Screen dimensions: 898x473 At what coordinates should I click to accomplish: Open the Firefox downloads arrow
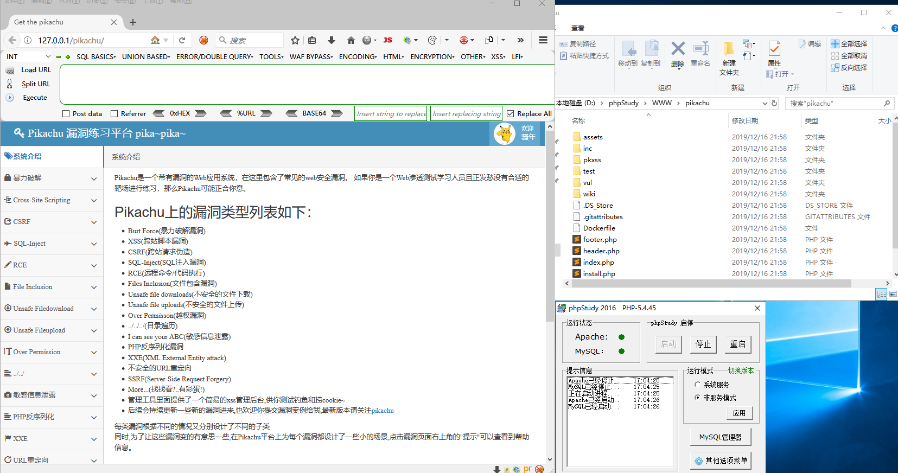pyautogui.click(x=332, y=40)
